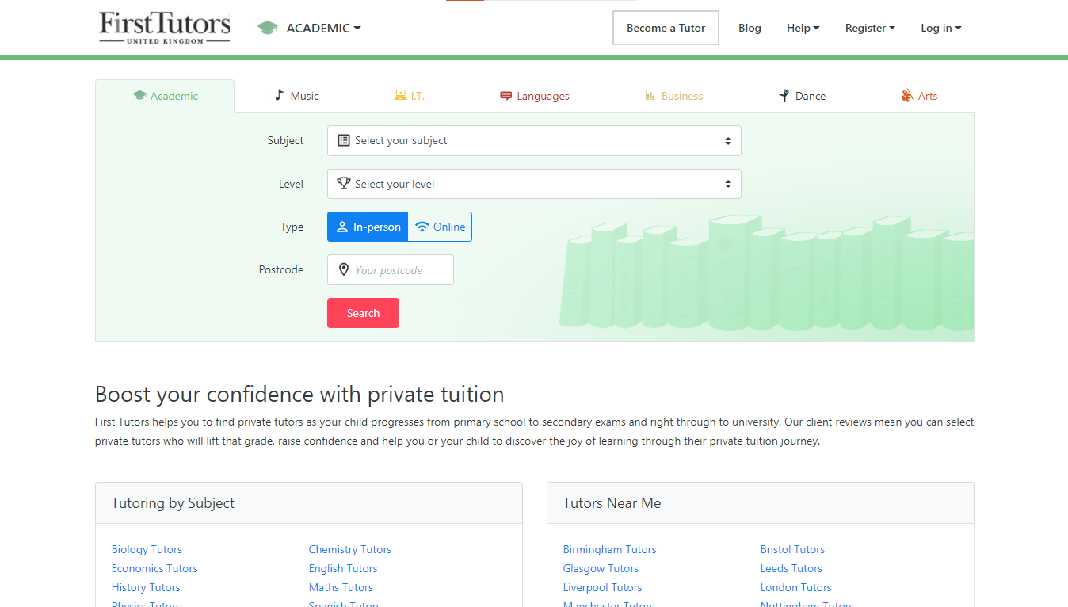
Task: Click the Become a Tutor button
Action: 666,28
